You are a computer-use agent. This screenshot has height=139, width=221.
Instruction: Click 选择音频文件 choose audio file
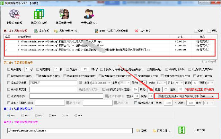pos(89,89)
